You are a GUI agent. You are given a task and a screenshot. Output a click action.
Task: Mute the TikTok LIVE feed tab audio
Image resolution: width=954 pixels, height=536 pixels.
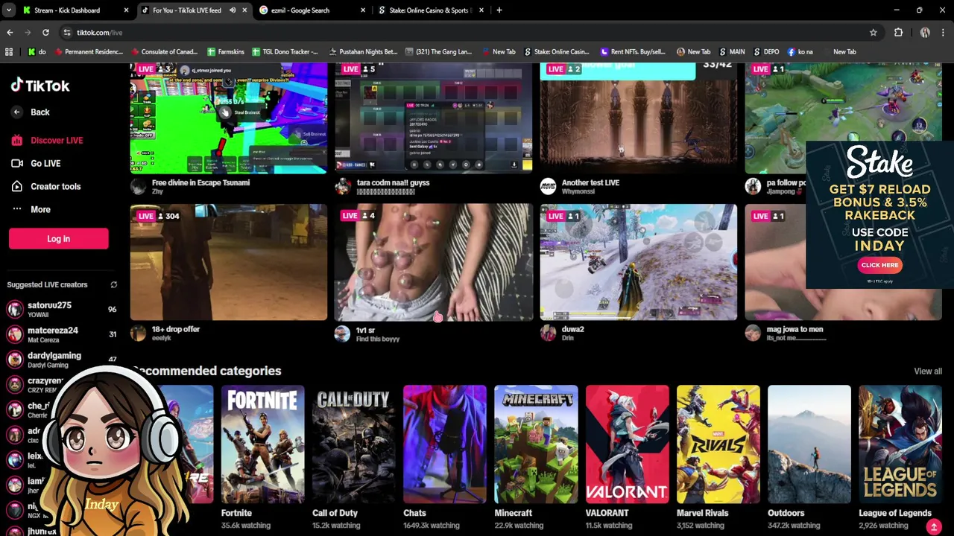click(x=233, y=10)
